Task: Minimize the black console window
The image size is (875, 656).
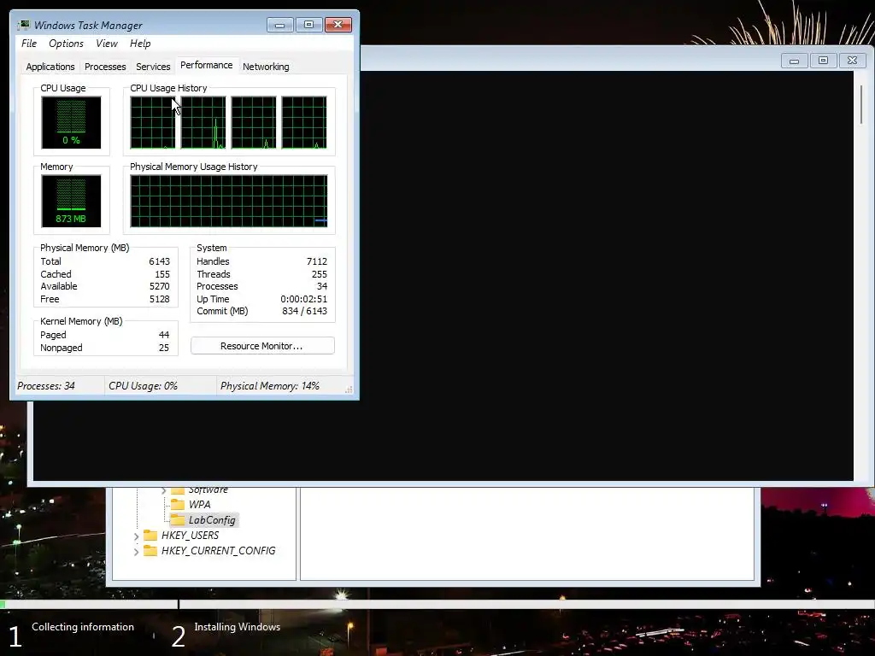Action: pyautogui.click(x=794, y=61)
